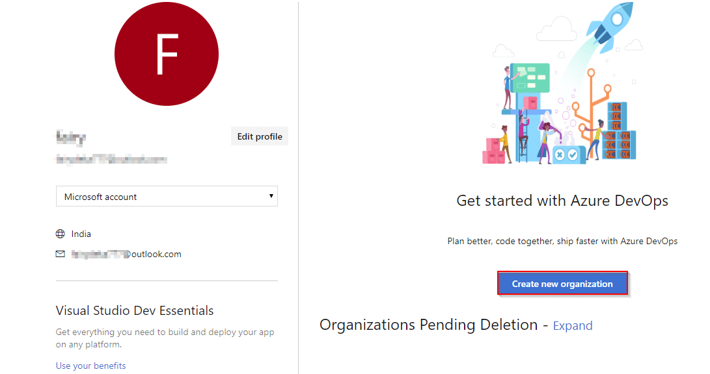Click the X and checkmark box in the illustration
Viewport: 710px width, 374px height.
pos(566,155)
